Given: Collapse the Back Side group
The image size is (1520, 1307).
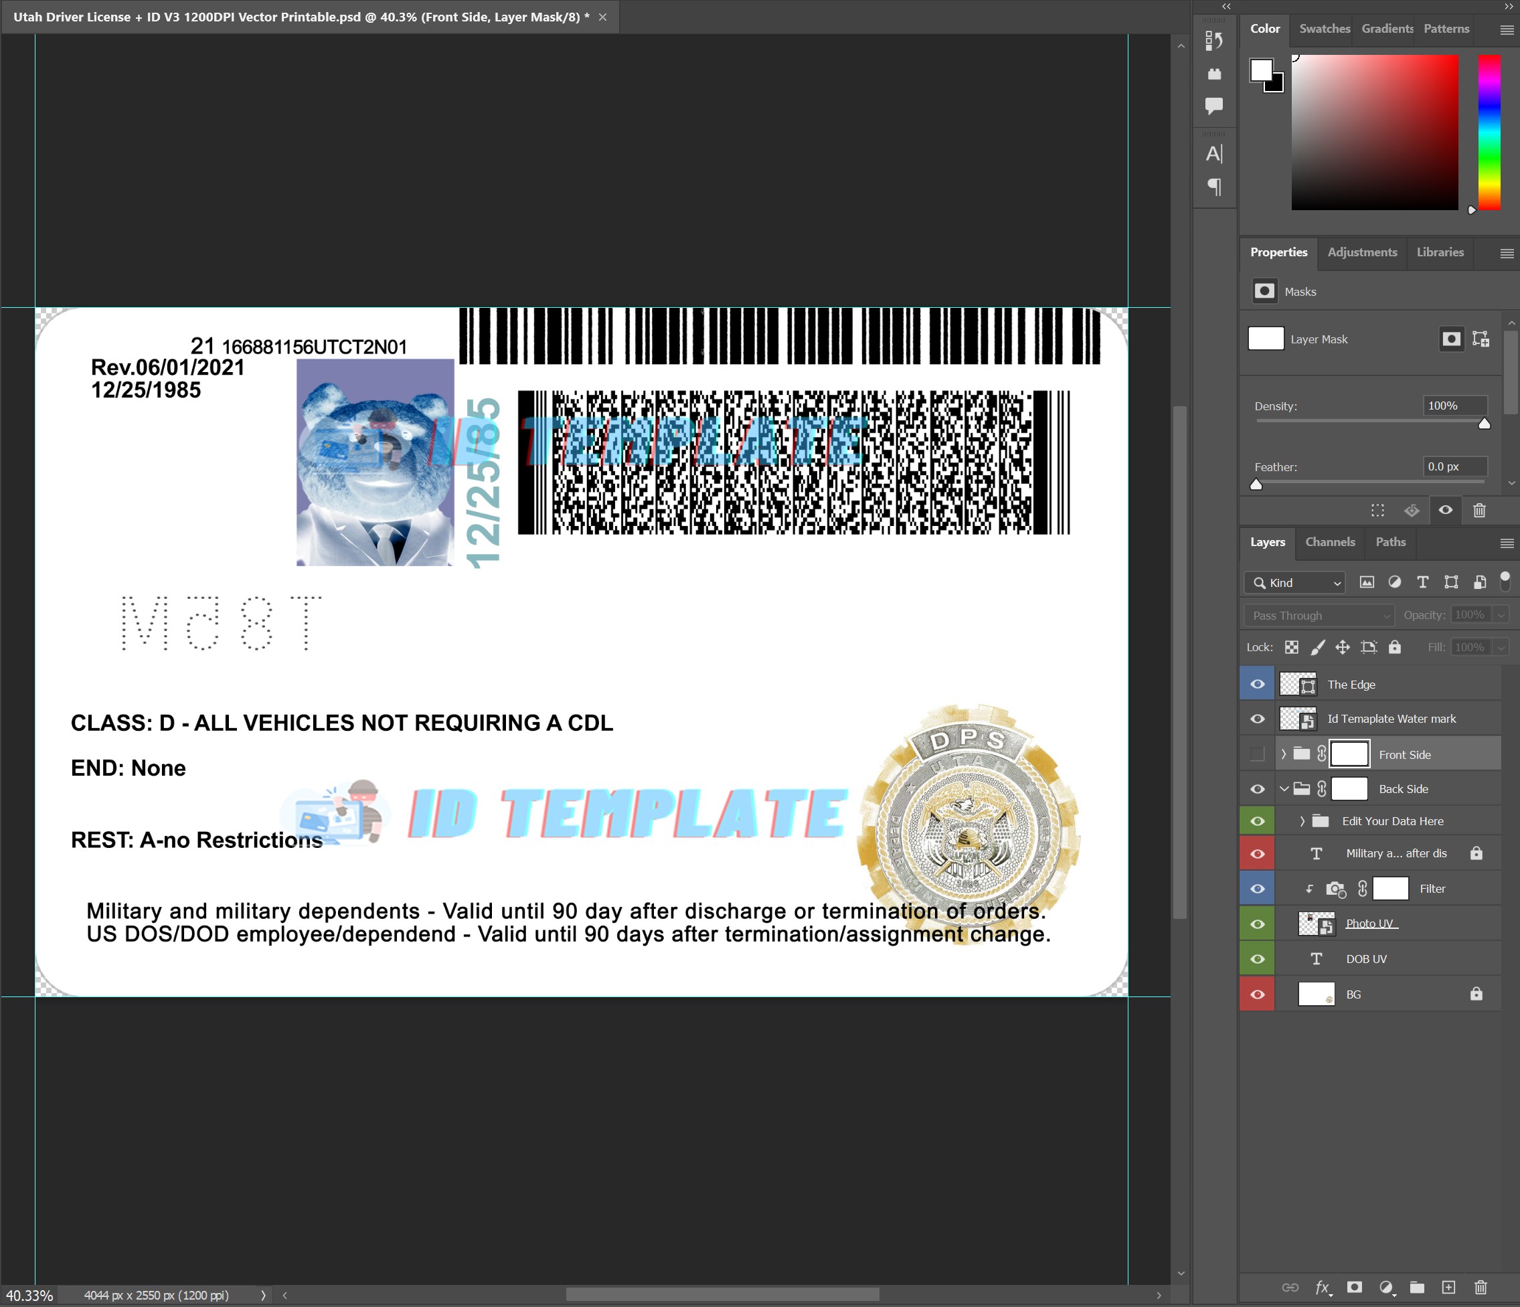Looking at the screenshot, I should click(x=1284, y=789).
